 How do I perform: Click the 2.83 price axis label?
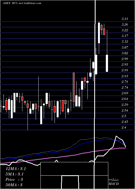[125, 76]
